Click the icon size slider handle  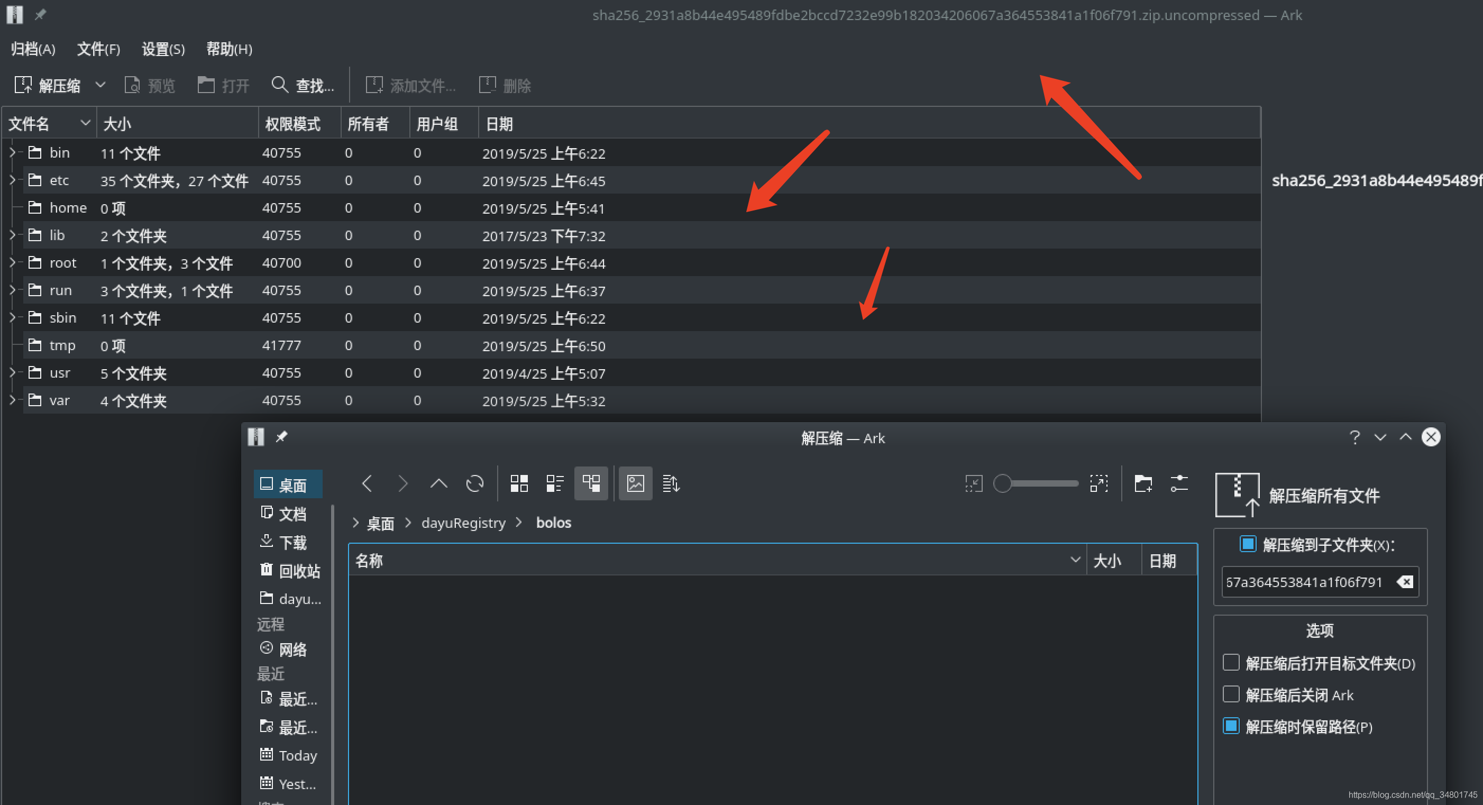pos(1002,484)
